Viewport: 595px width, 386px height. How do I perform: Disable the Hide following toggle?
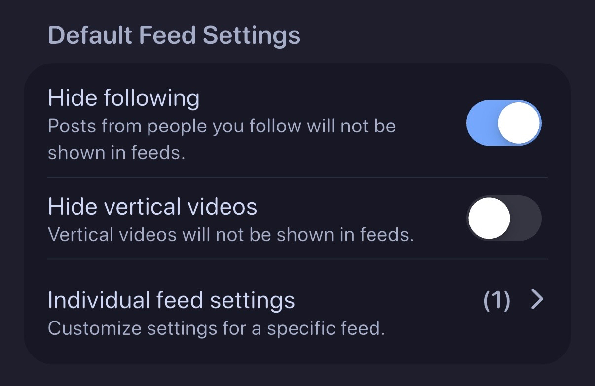tap(503, 123)
